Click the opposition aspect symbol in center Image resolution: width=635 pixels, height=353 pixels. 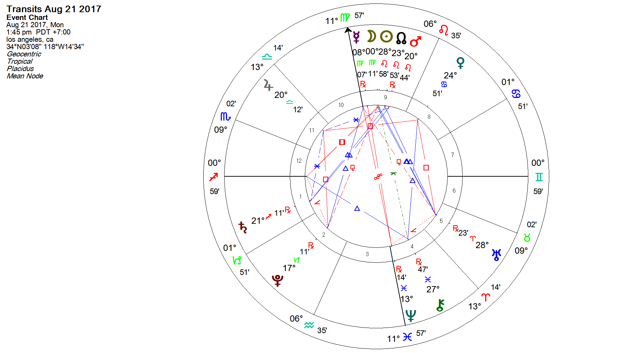pyautogui.click(x=378, y=177)
